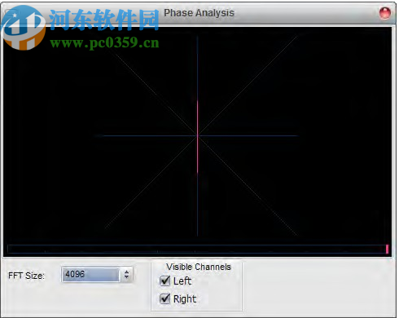Click the FFT Size field showing 4096

click(90, 275)
